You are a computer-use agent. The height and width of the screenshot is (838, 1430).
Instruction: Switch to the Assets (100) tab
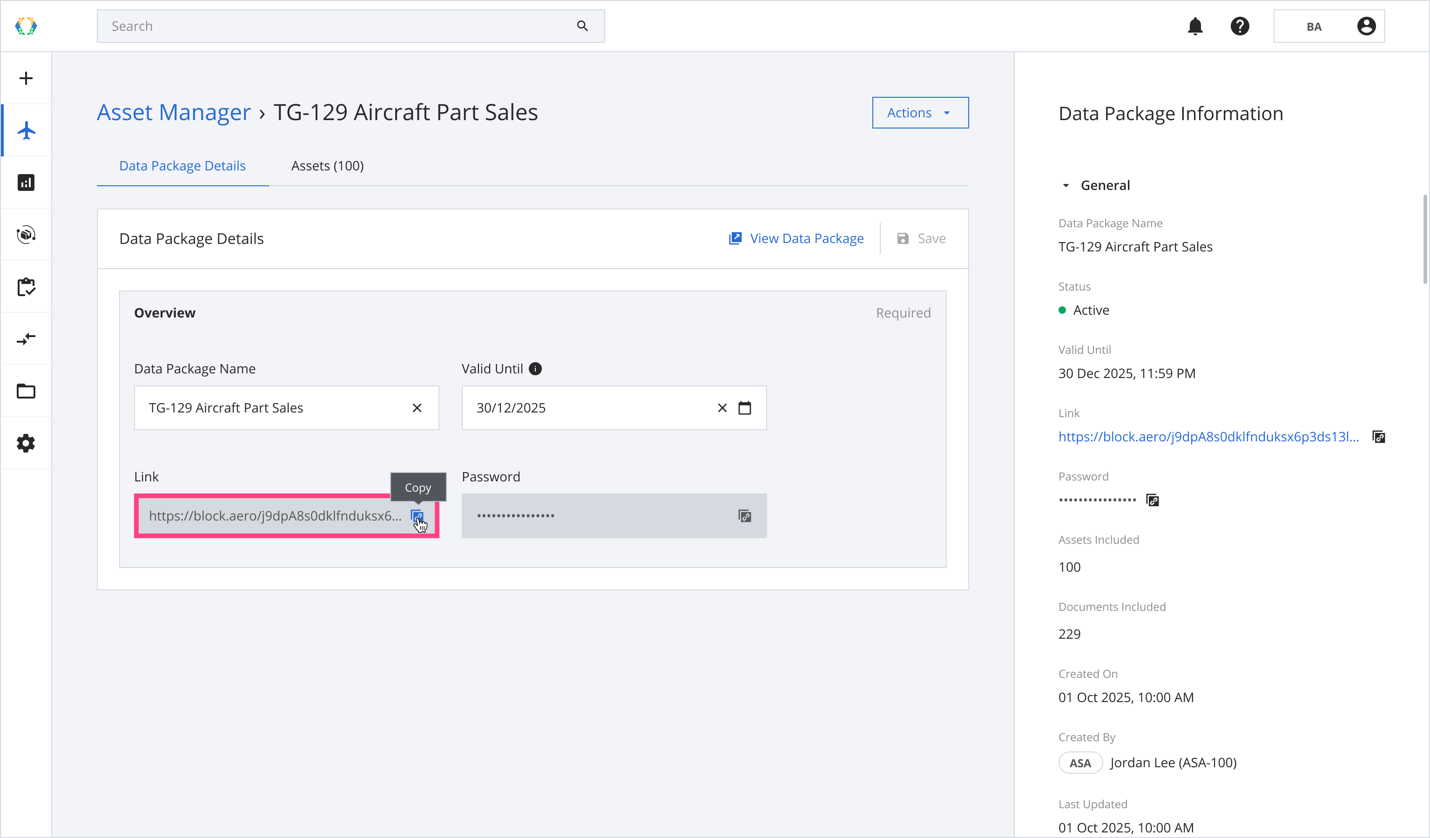327,166
